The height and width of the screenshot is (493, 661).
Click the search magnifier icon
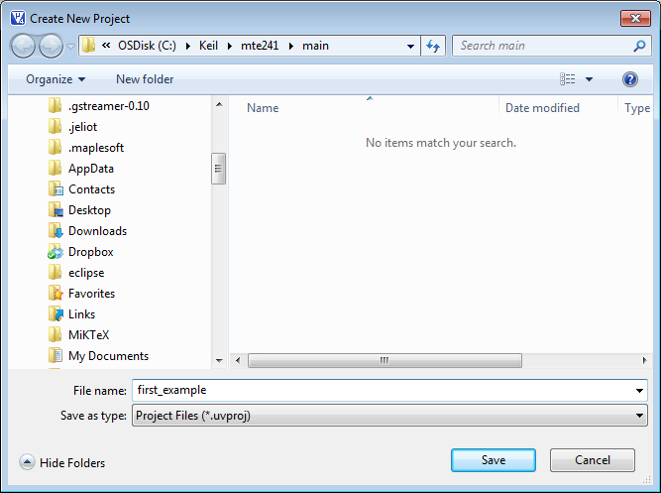pyautogui.click(x=639, y=46)
